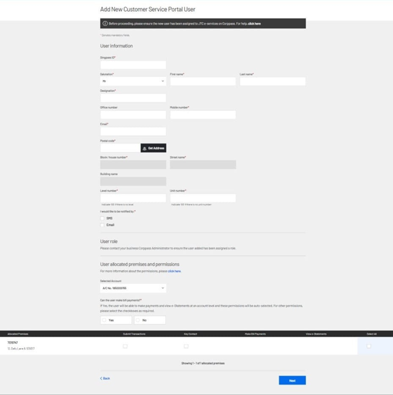Click the Mobile number input field

click(x=203, y=115)
